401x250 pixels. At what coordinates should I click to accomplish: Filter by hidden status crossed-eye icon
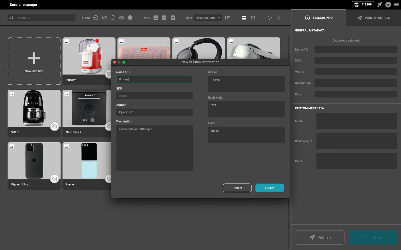coord(104,18)
